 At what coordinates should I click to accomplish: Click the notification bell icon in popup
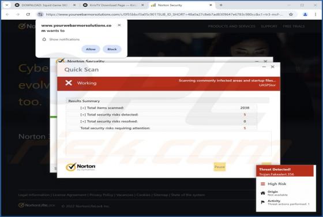click(44, 39)
